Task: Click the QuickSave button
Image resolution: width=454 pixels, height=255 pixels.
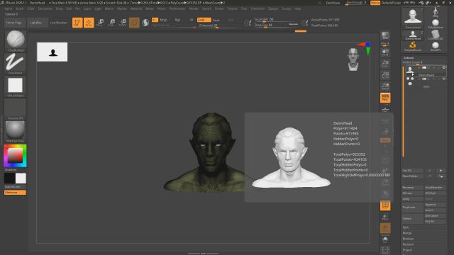Action: 333,3
